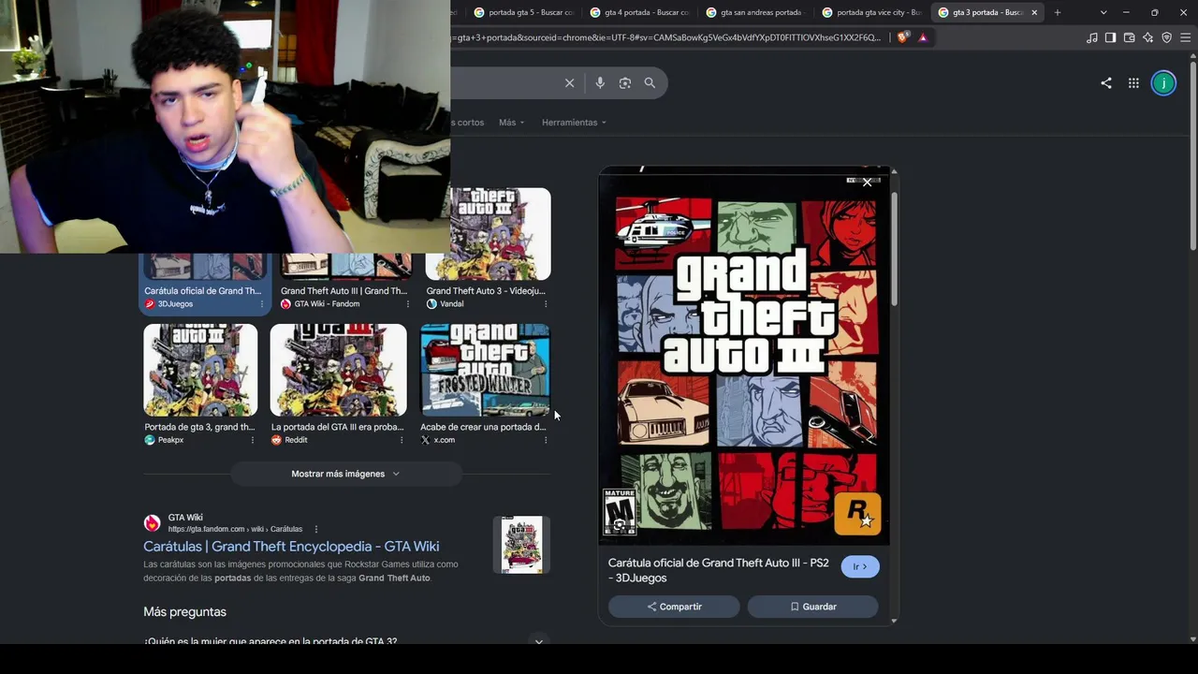
Task: Switch to 'gta san andreas portada' tab
Action: [754, 12]
